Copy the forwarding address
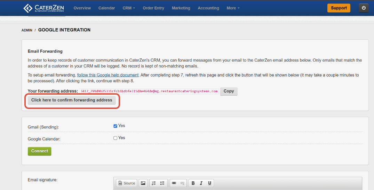The height and width of the screenshot is (190, 374). [229, 91]
